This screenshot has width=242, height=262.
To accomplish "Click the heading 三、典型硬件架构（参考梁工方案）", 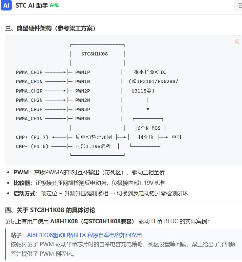I will coord(50,28).
